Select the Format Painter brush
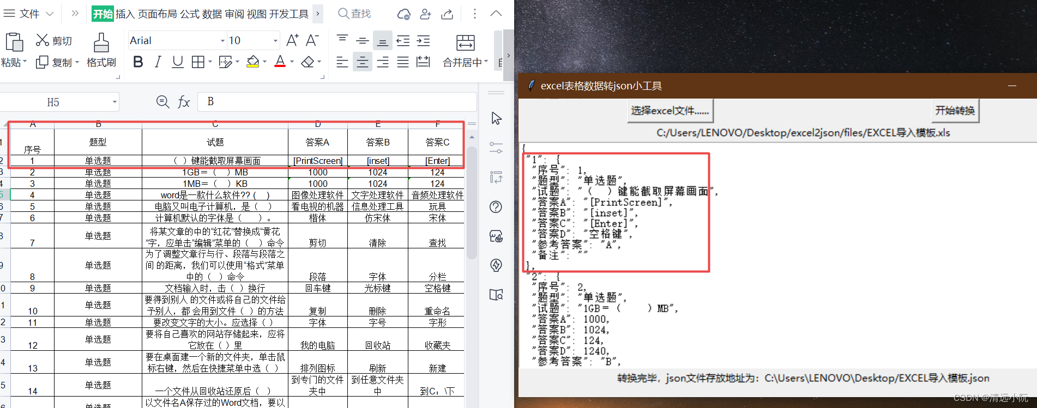 pos(101,42)
